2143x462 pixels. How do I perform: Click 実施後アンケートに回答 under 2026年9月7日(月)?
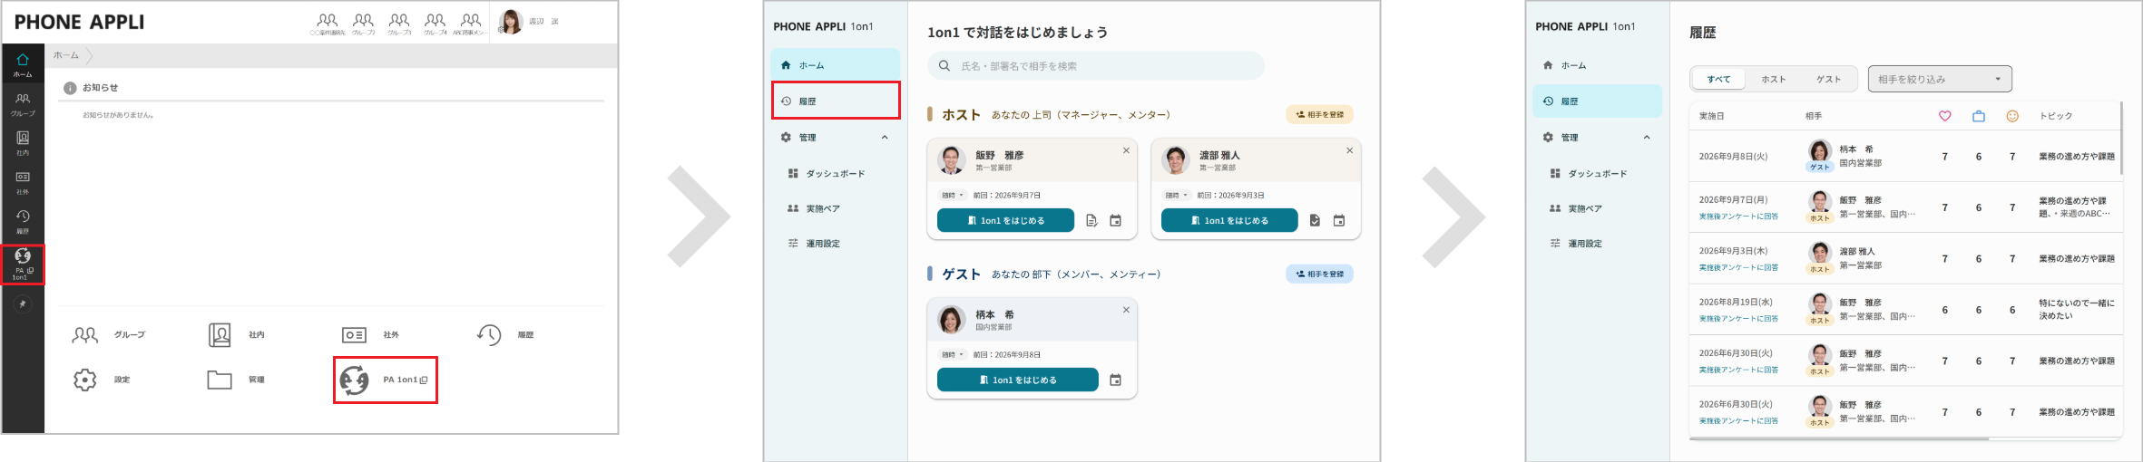(x=1738, y=217)
